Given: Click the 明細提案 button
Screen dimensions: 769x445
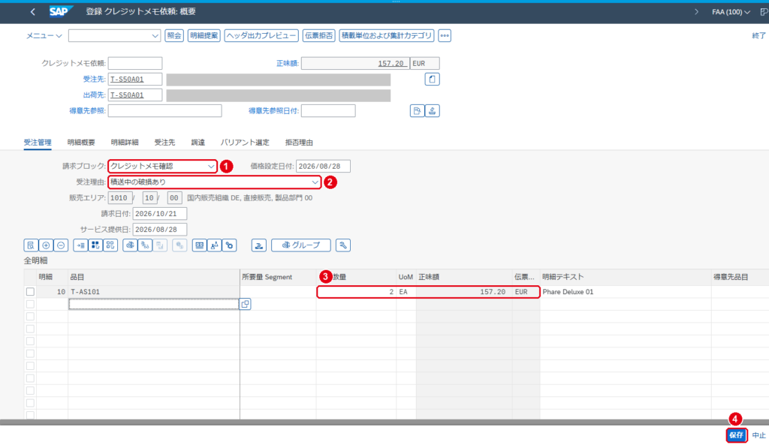Looking at the screenshot, I should 204,36.
